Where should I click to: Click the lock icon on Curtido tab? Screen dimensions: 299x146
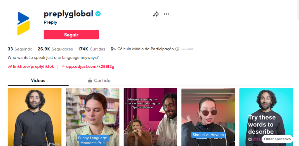tap(90, 81)
